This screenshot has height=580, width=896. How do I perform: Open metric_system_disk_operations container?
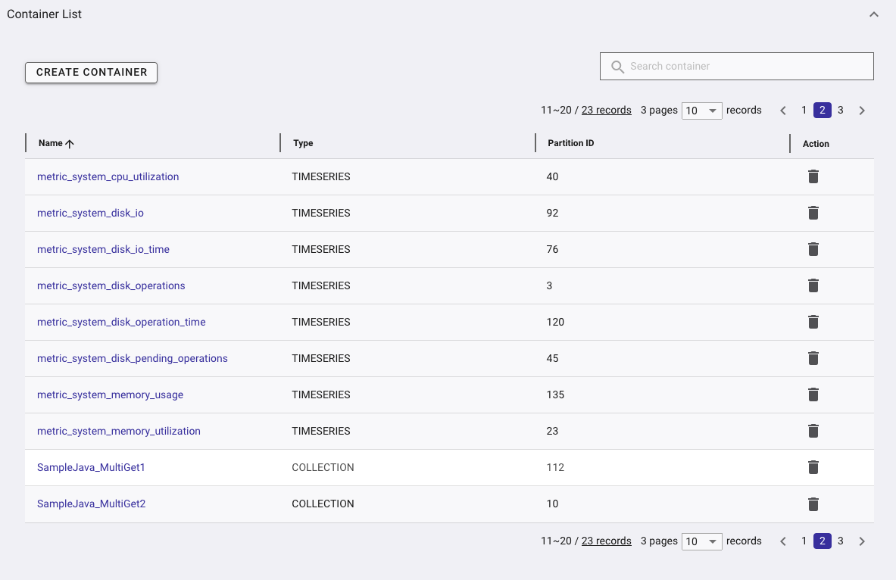(x=111, y=285)
